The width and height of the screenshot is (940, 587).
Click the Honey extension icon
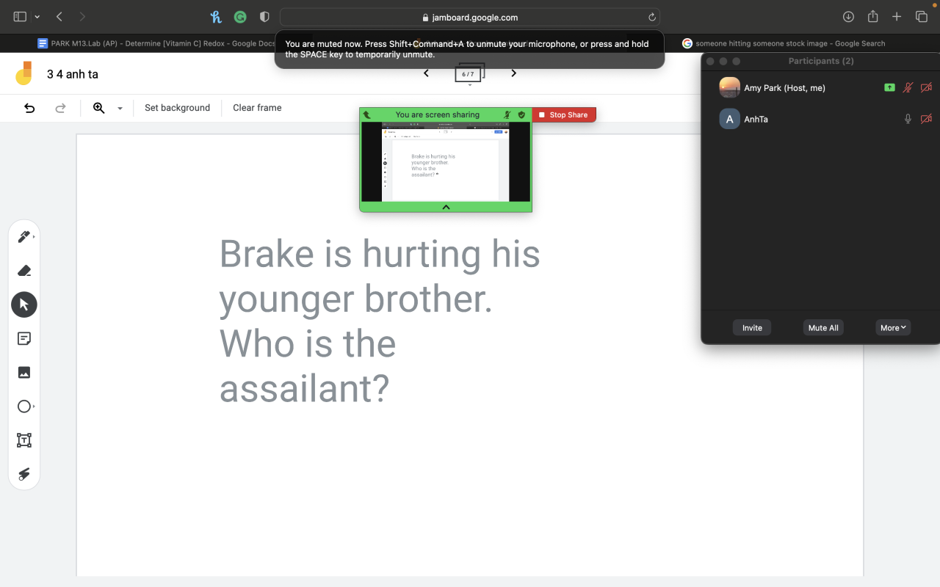pyautogui.click(x=216, y=17)
